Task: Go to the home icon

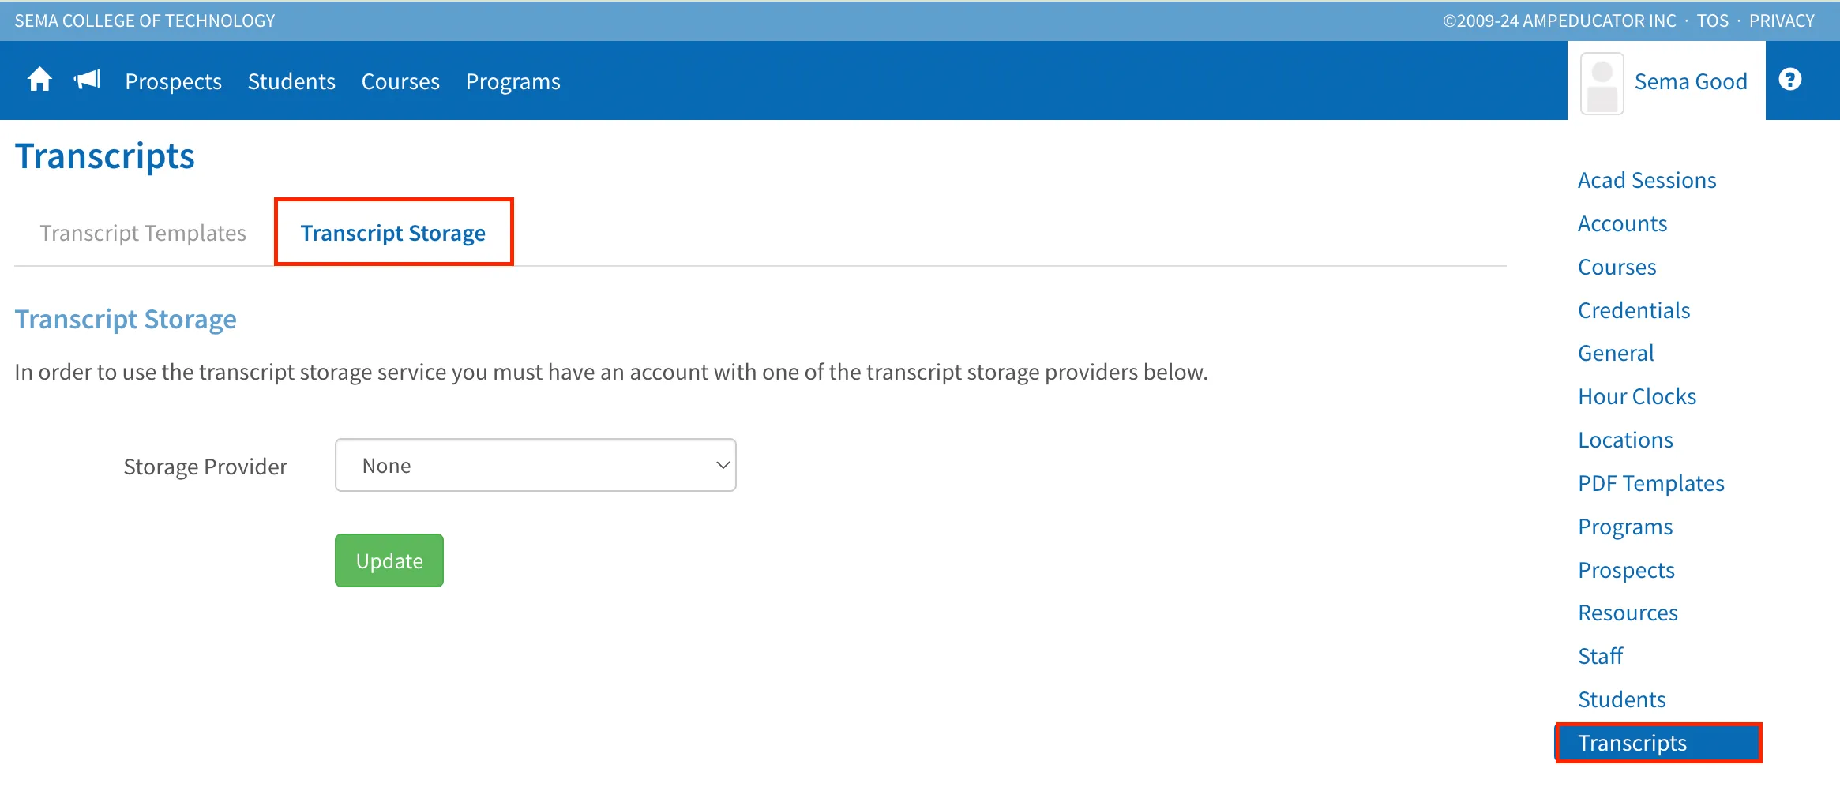Action: (39, 81)
